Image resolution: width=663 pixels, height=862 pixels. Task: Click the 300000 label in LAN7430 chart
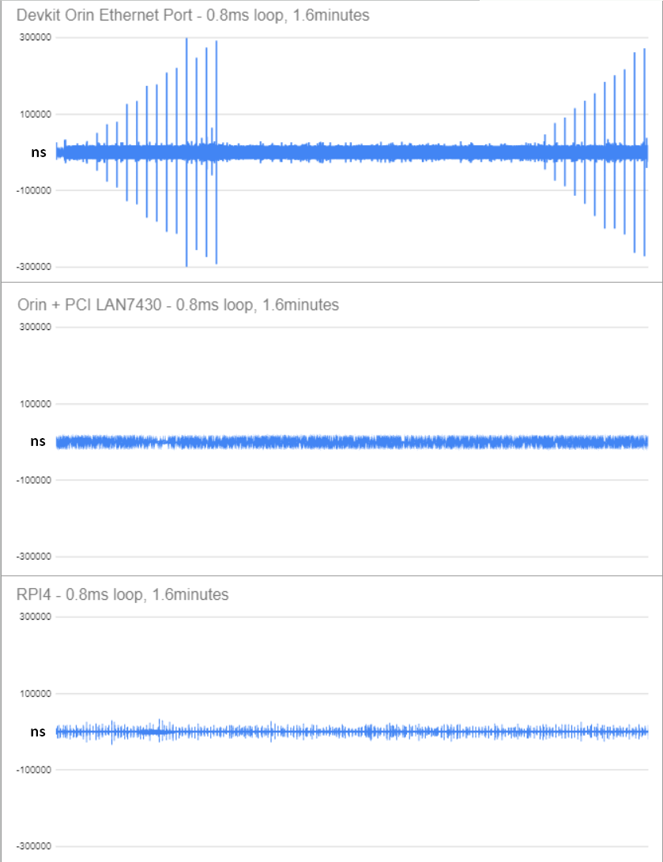pos(36,327)
